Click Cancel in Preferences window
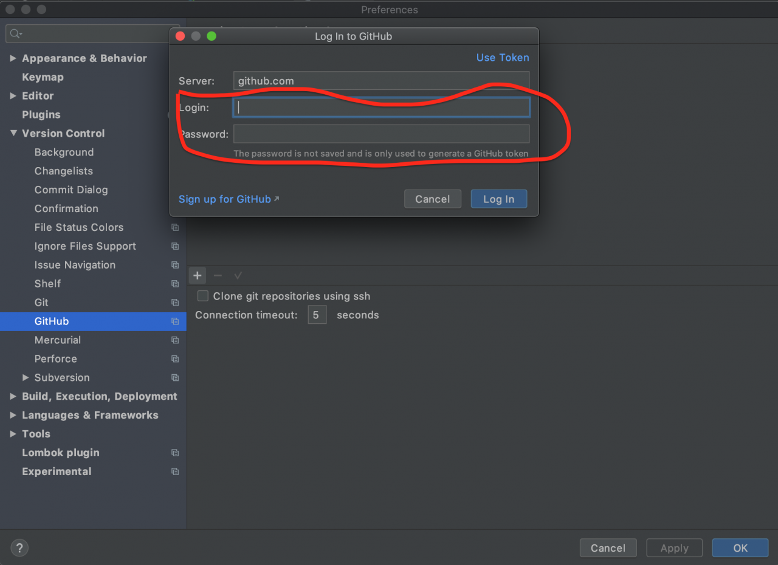Image resolution: width=778 pixels, height=565 pixels. 608,548
